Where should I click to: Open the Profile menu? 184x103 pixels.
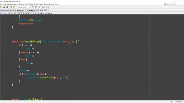[37, 4]
